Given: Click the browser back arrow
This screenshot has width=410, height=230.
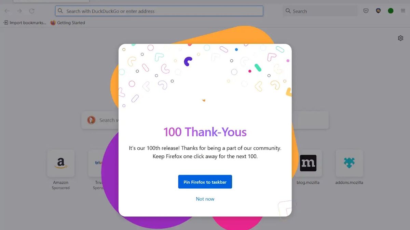Looking at the screenshot, I should [7, 11].
